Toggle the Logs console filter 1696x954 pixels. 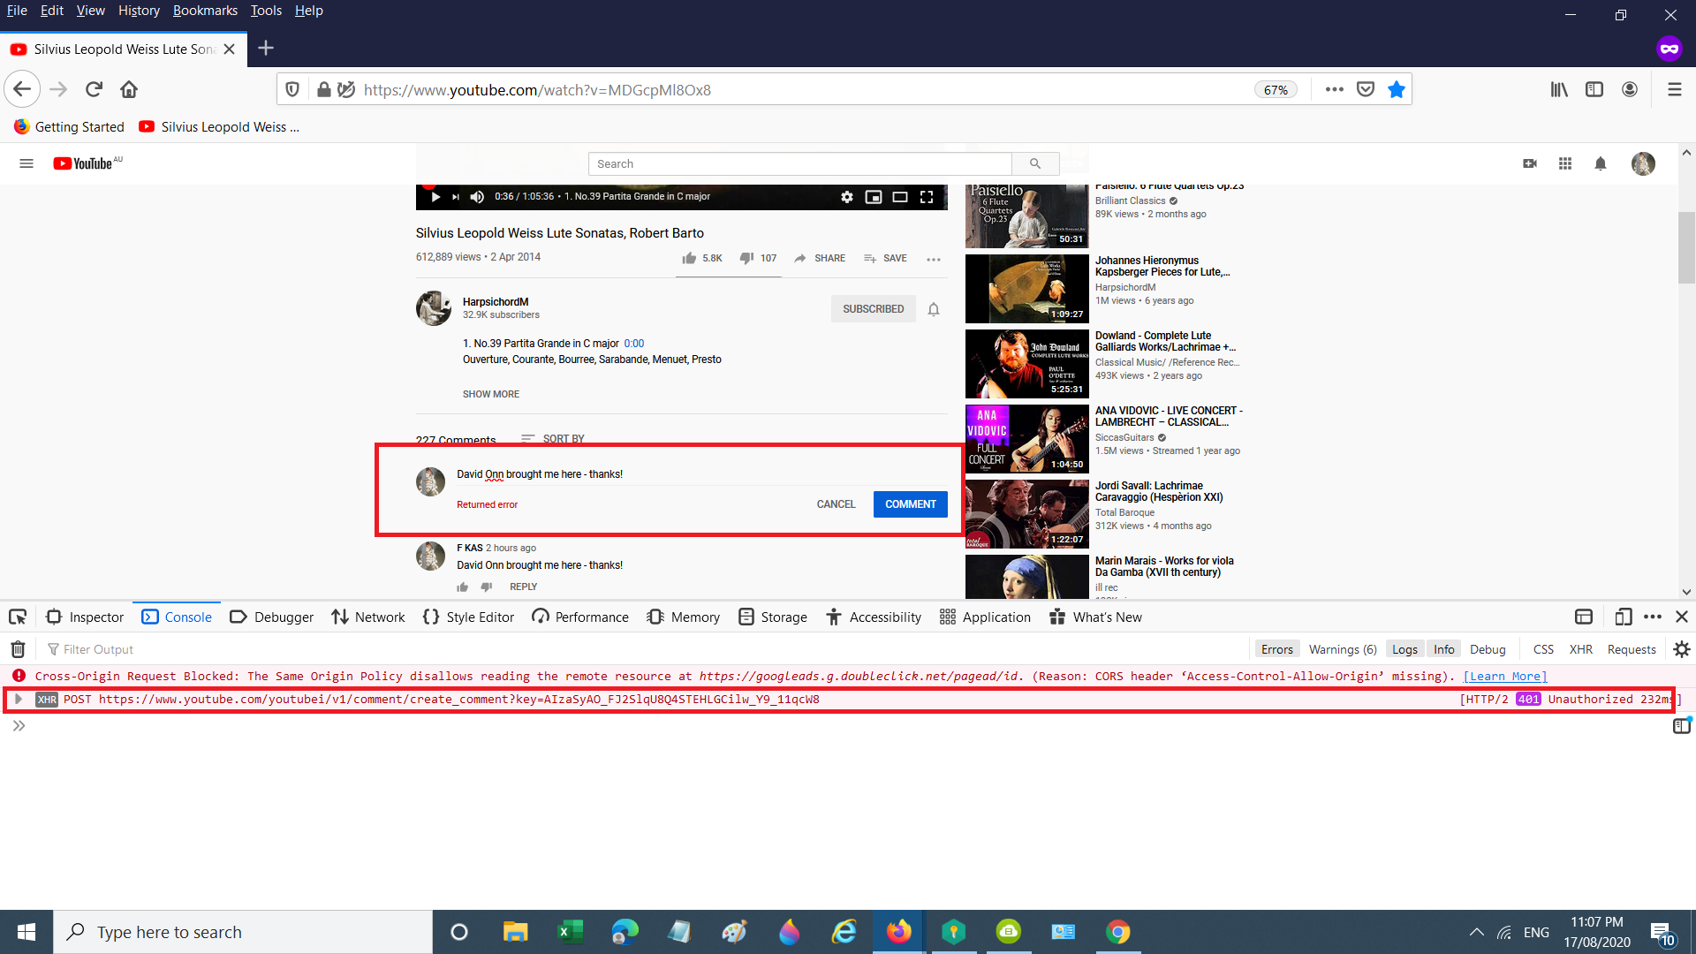(1404, 649)
